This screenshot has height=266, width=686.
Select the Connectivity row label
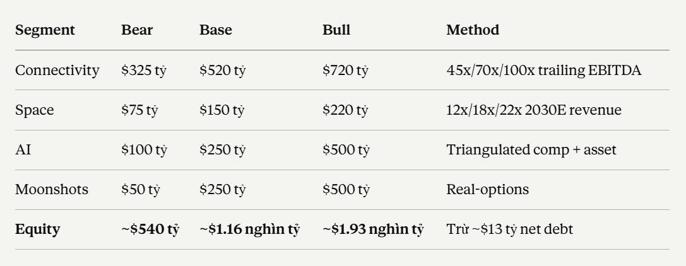pyautogui.click(x=57, y=71)
